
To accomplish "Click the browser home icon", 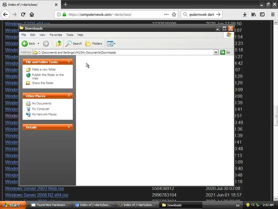I will (x=32, y=14).
